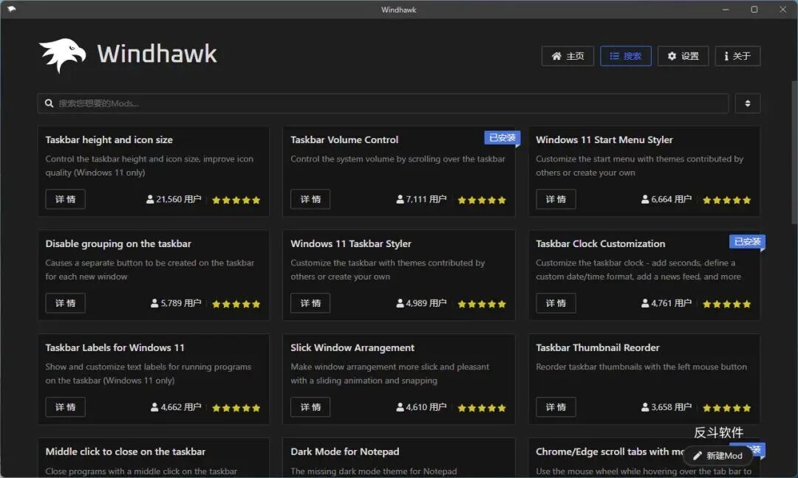Click star rating of Taskbar Volume Control

(482, 200)
